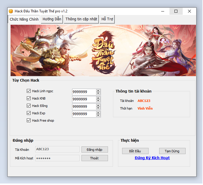The height and width of the screenshot is (185, 203).
Task: Uncheck the Hack Linh ngọc checkbox
Action: (29, 91)
